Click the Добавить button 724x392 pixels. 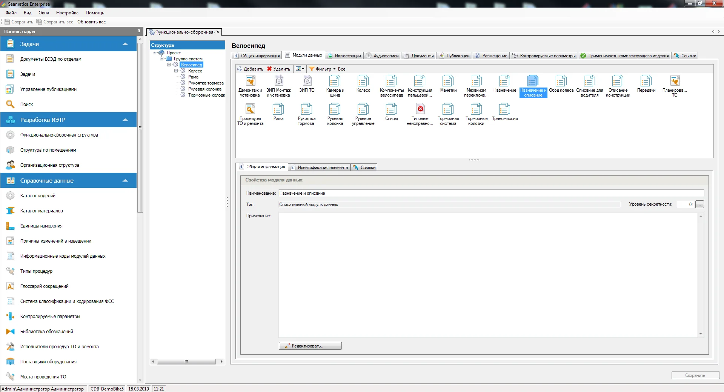point(250,69)
